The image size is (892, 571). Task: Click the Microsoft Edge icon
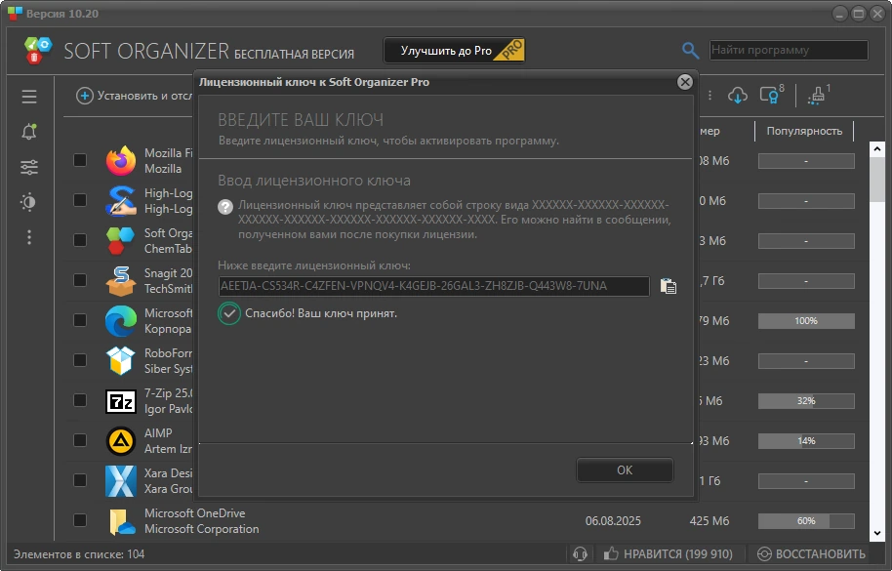click(x=121, y=321)
